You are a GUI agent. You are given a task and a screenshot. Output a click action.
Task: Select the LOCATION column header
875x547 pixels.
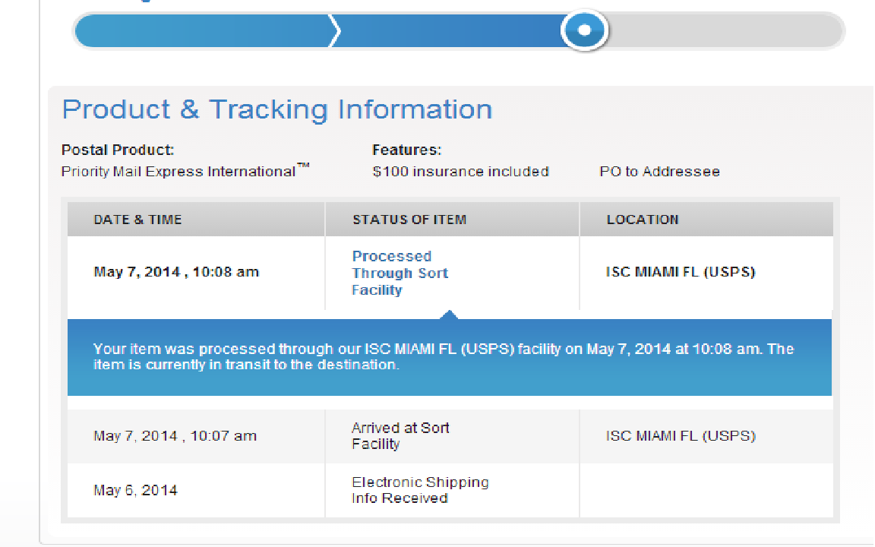tap(642, 220)
